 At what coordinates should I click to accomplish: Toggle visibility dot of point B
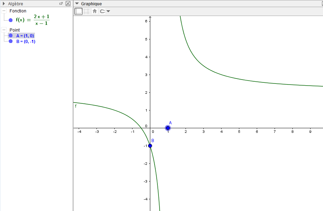pos(11,41)
